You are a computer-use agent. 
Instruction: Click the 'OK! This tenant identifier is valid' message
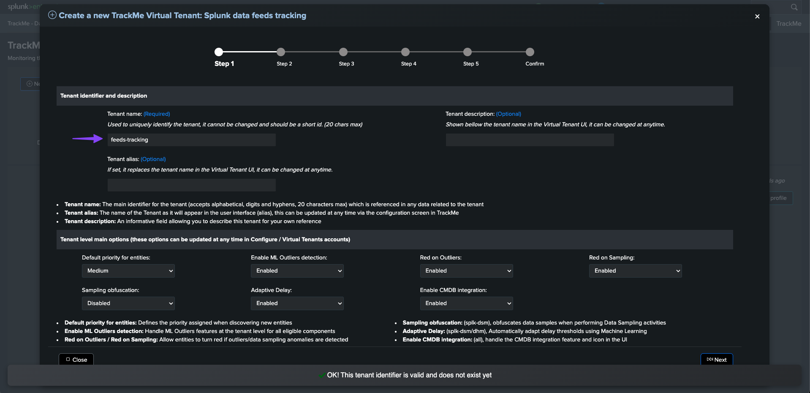(x=409, y=375)
